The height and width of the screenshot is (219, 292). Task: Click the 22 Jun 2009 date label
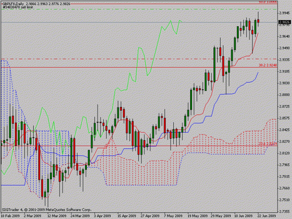tap(267, 216)
